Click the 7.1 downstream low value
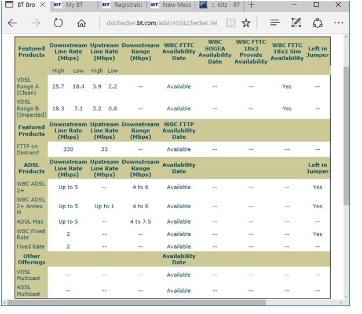The width and height of the screenshot is (362, 314). click(x=79, y=109)
